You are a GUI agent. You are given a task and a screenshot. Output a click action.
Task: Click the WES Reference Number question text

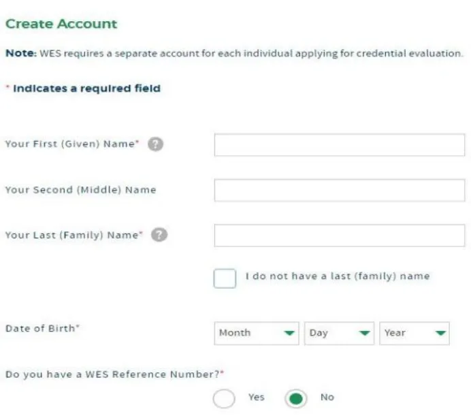(x=115, y=374)
